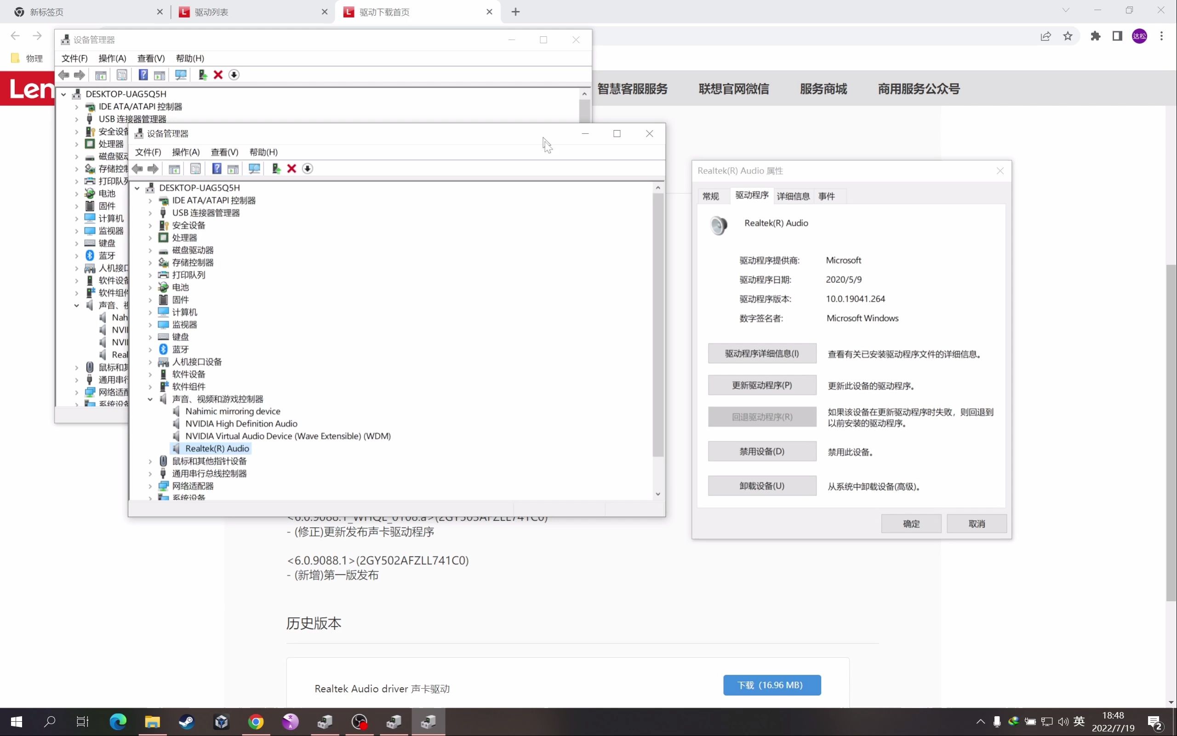Click front Device Manager vertical scrollbar thumb

click(x=658, y=325)
